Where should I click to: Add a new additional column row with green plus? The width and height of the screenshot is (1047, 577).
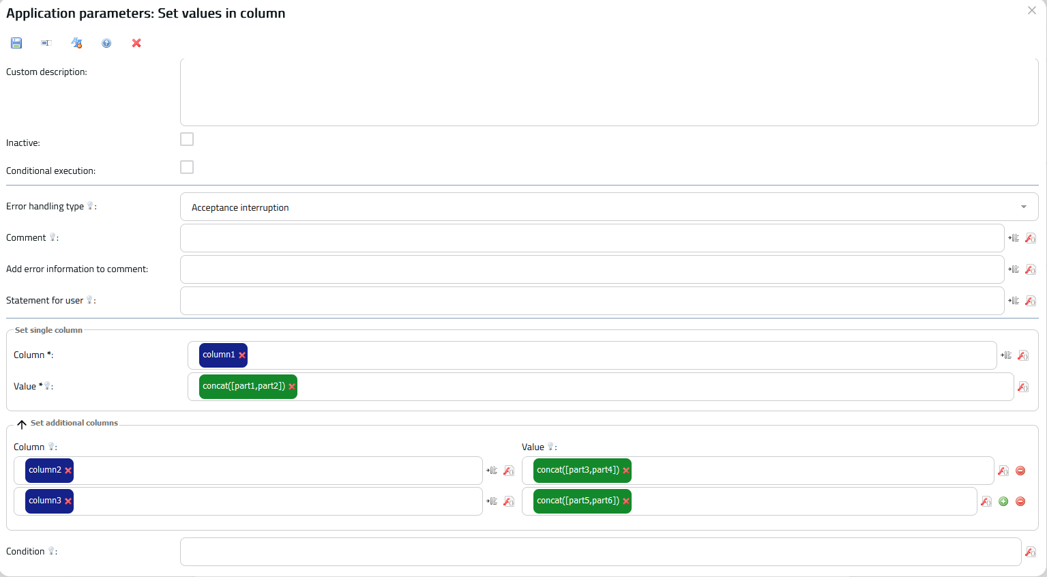point(1003,501)
